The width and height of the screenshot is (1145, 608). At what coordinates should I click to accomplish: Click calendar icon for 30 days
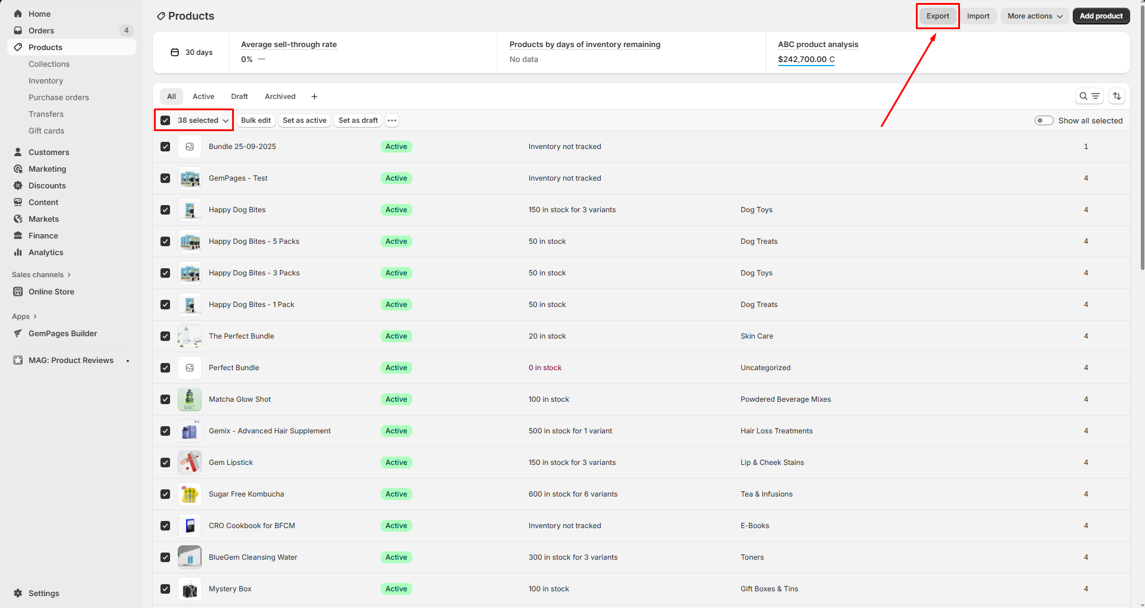tap(175, 52)
